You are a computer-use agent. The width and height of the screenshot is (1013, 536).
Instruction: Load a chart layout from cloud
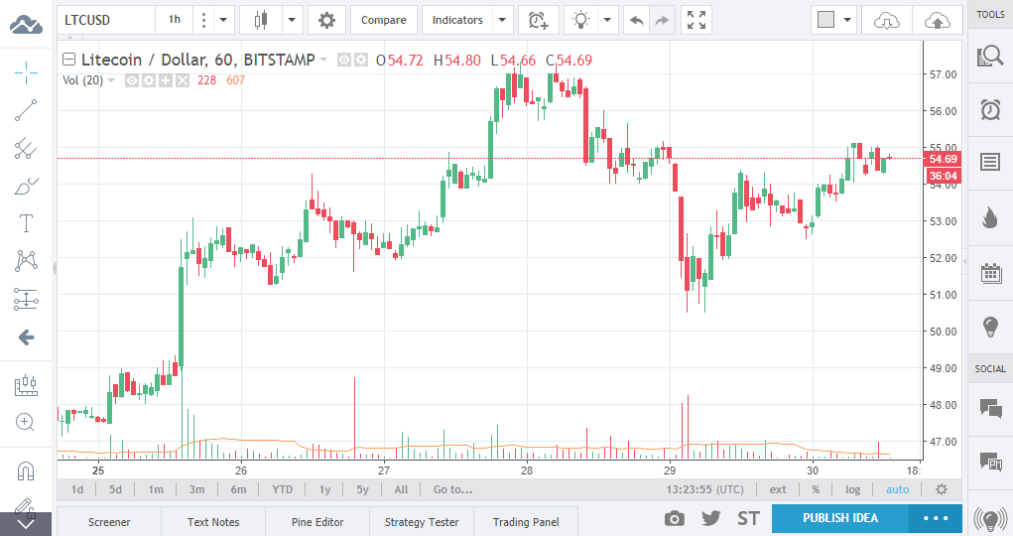point(886,21)
